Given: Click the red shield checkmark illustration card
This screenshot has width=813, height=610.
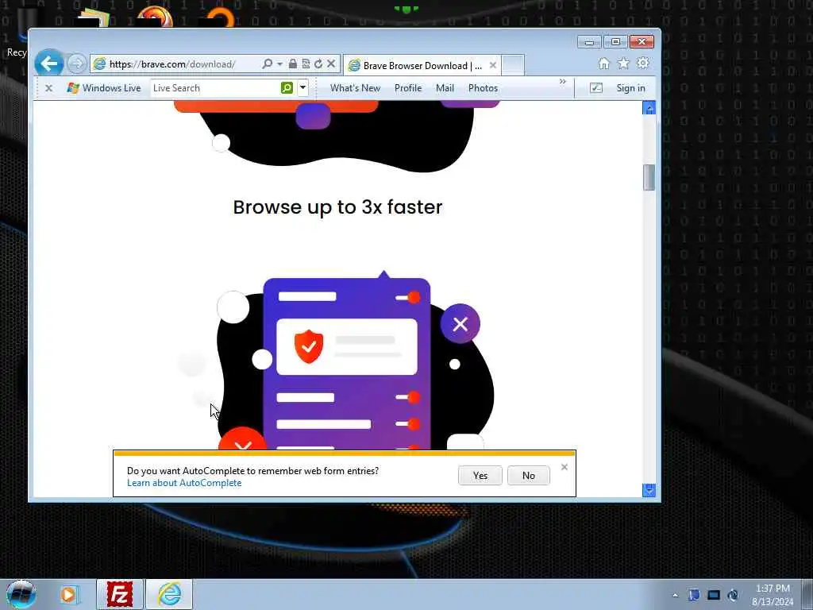Looking at the screenshot, I should click(346, 346).
